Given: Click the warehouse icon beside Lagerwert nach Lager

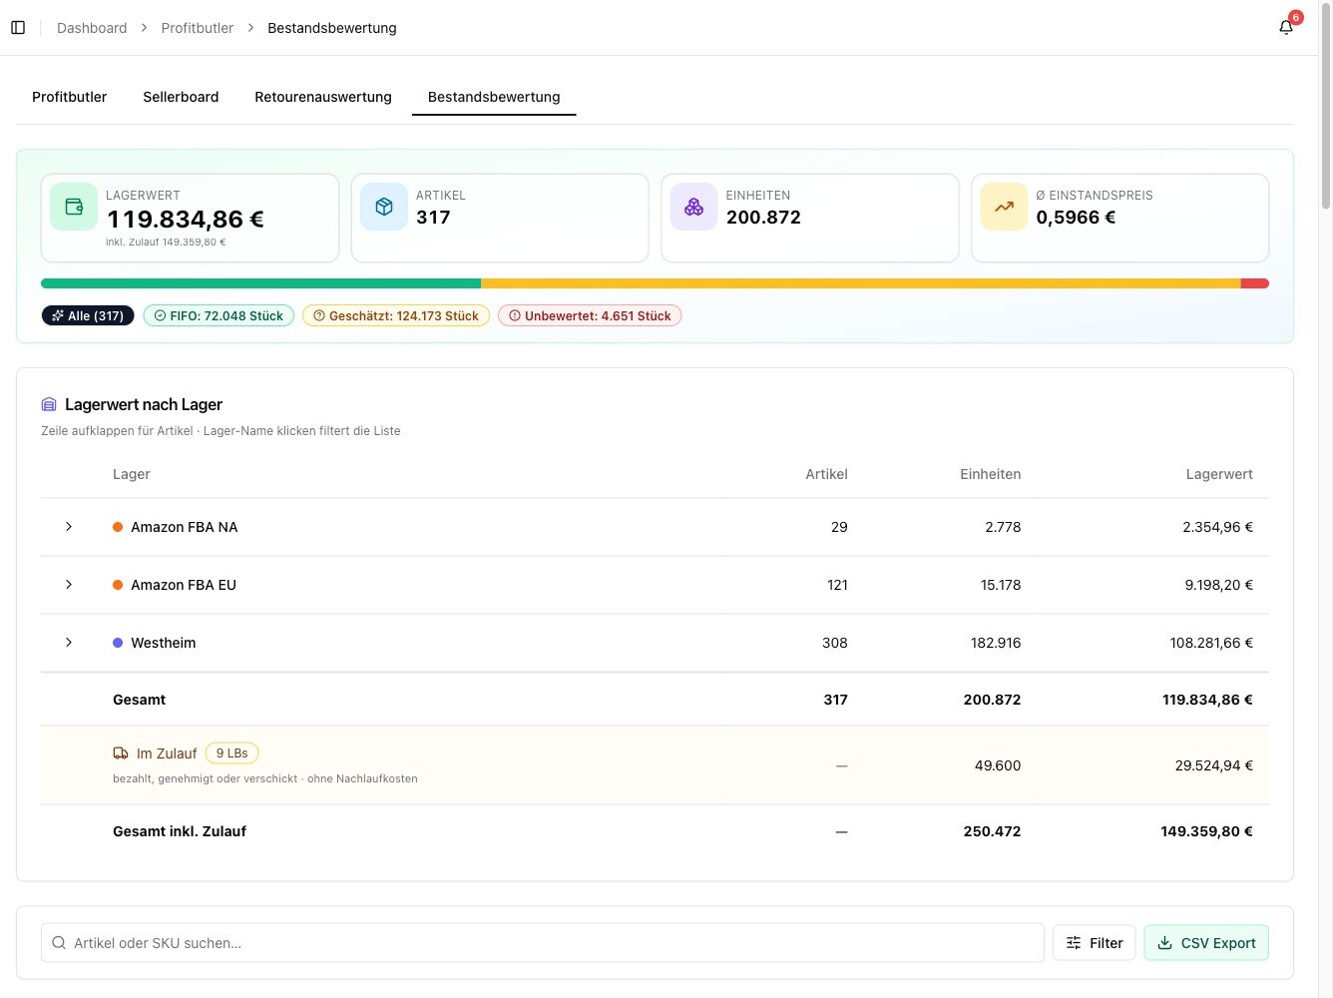Looking at the screenshot, I should [49, 404].
